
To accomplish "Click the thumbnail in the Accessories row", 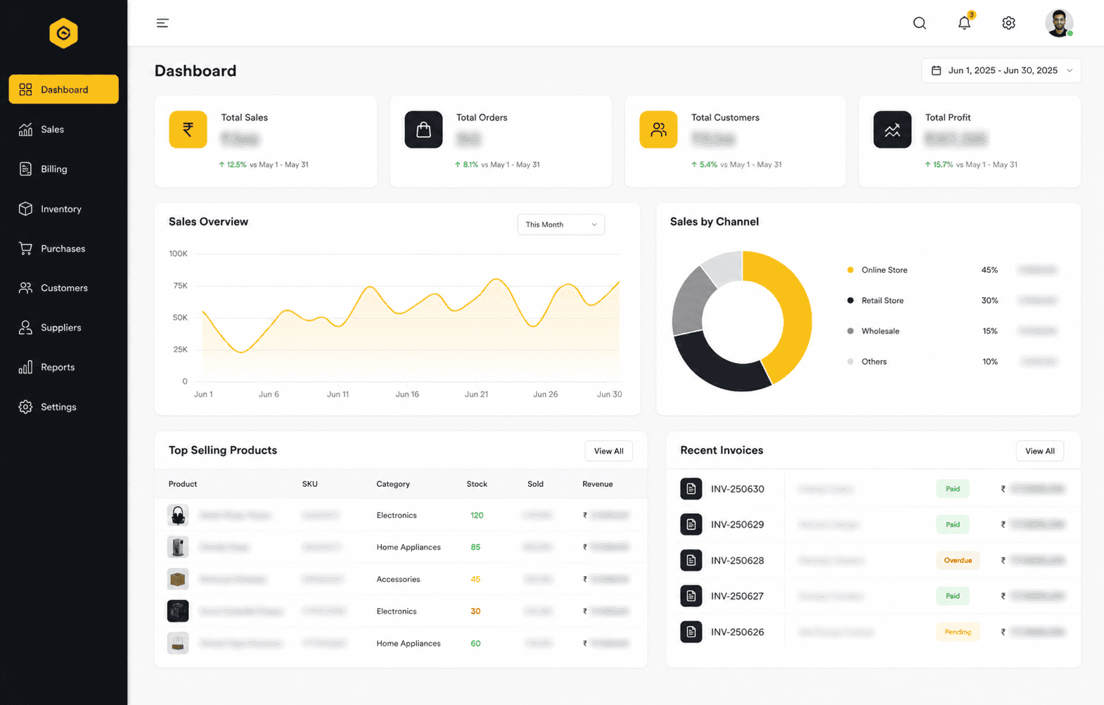I will coord(178,579).
